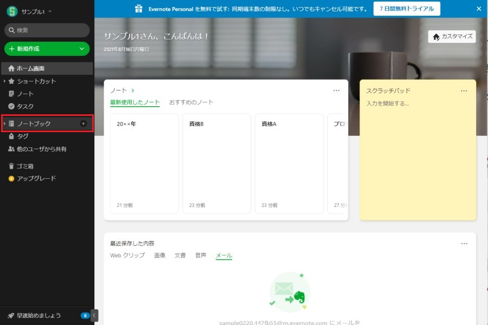The width and height of the screenshot is (488, 325).
Task: Open the ノート widget heading arrow
Action: coord(133,90)
